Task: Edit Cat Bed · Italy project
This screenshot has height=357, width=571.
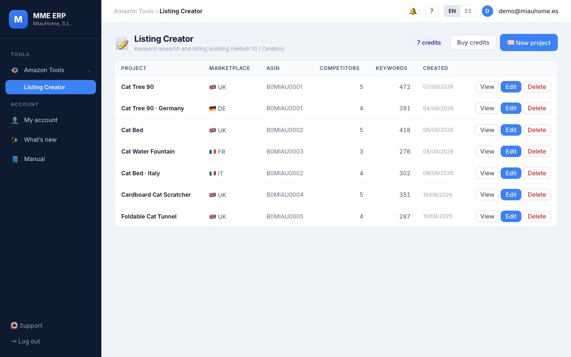Action: [x=511, y=173]
